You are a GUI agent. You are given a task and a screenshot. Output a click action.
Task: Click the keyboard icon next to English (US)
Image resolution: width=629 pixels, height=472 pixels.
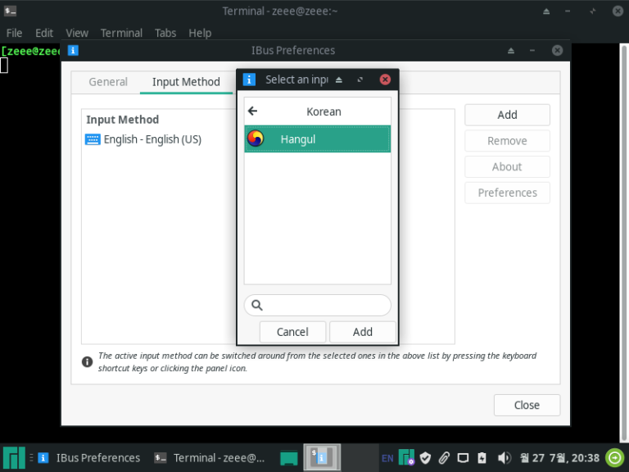point(93,139)
